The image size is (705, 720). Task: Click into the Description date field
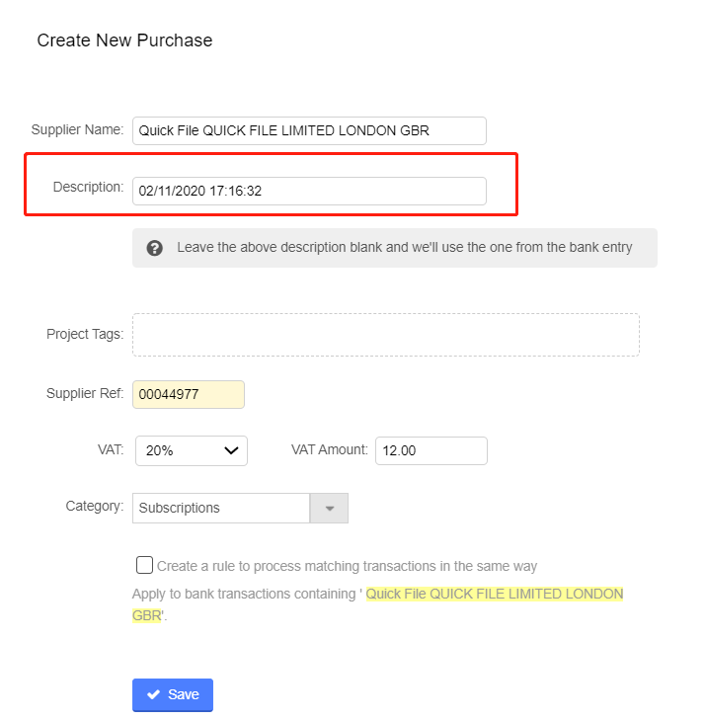309,191
